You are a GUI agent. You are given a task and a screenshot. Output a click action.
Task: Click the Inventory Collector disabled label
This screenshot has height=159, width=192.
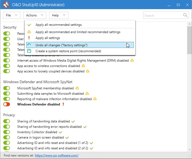tap(37, 132)
